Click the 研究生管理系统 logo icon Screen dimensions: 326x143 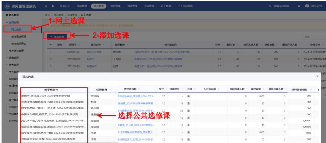pos(5,6)
